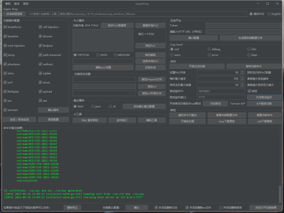284x213 pixels.
Task: Click 开启主动扫描 button
Action: coord(197,66)
